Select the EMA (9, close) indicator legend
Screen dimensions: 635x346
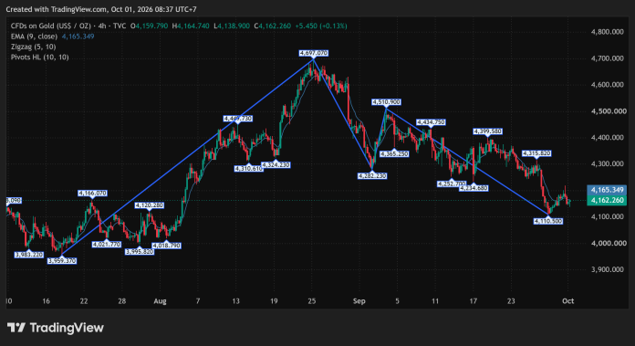click(x=52, y=37)
